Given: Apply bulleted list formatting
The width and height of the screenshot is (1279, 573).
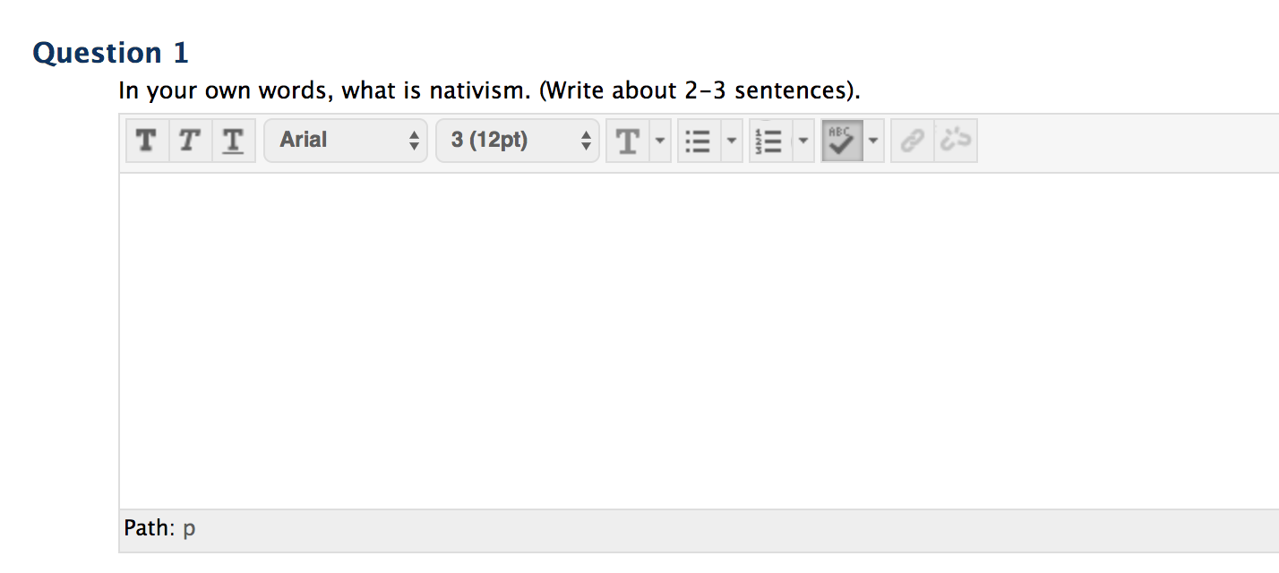Looking at the screenshot, I should [700, 141].
